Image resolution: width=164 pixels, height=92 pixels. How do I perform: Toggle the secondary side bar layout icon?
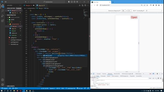click(x=74, y=2)
